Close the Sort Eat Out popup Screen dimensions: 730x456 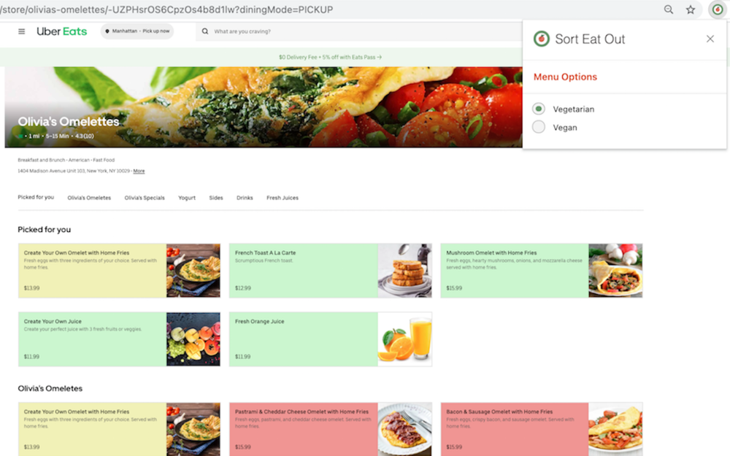click(x=710, y=39)
